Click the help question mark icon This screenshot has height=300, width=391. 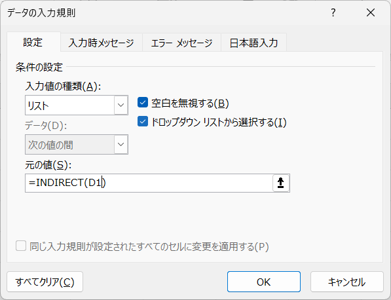click(x=333, y=12)
